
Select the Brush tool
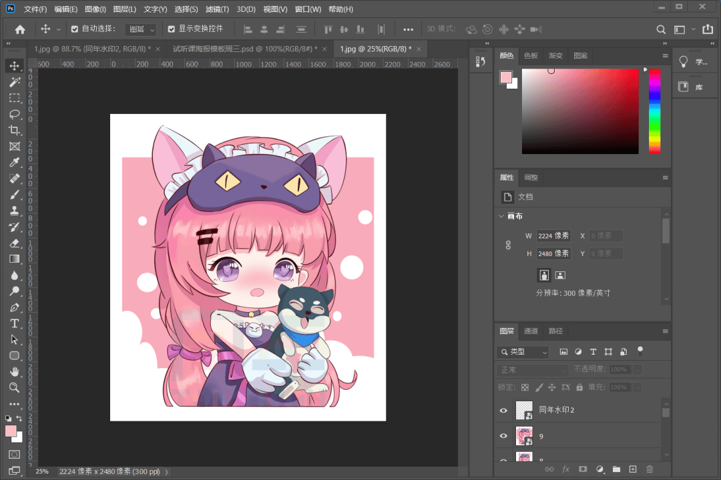point(14,195)
